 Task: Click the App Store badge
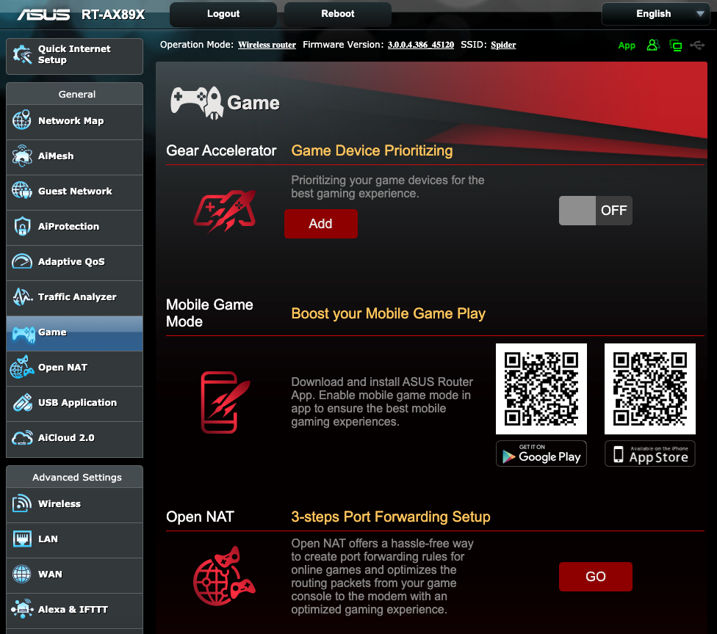649,453
